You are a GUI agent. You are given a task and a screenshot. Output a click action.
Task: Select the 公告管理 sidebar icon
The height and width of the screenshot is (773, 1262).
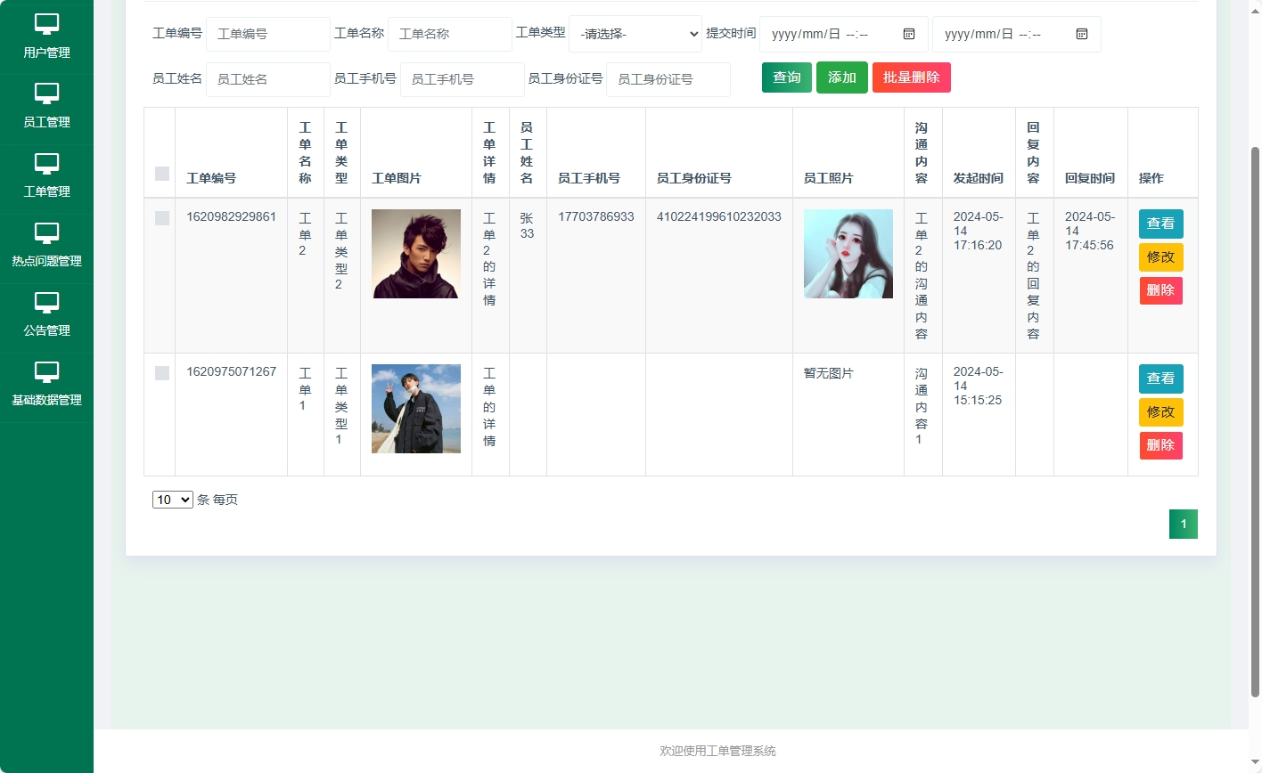(46, 302)
